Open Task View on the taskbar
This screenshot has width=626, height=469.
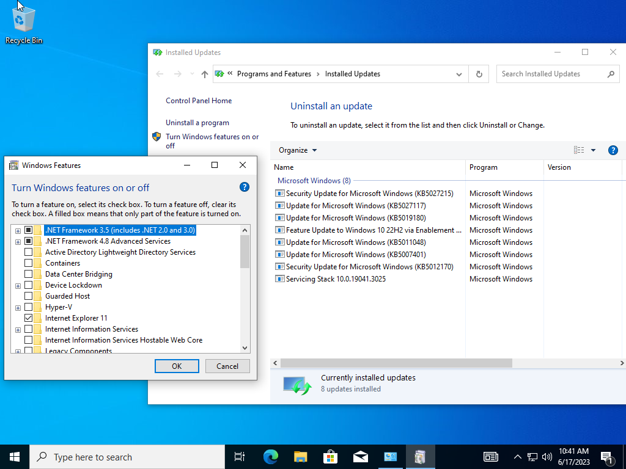(x=240, y=457)
